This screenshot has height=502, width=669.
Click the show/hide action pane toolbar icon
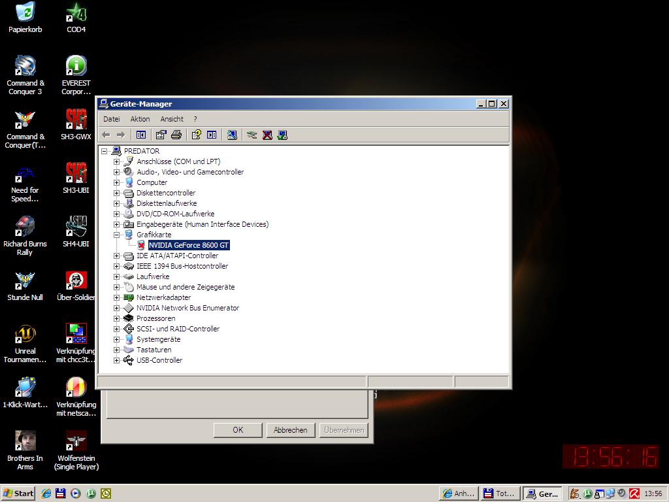point(212,135)
